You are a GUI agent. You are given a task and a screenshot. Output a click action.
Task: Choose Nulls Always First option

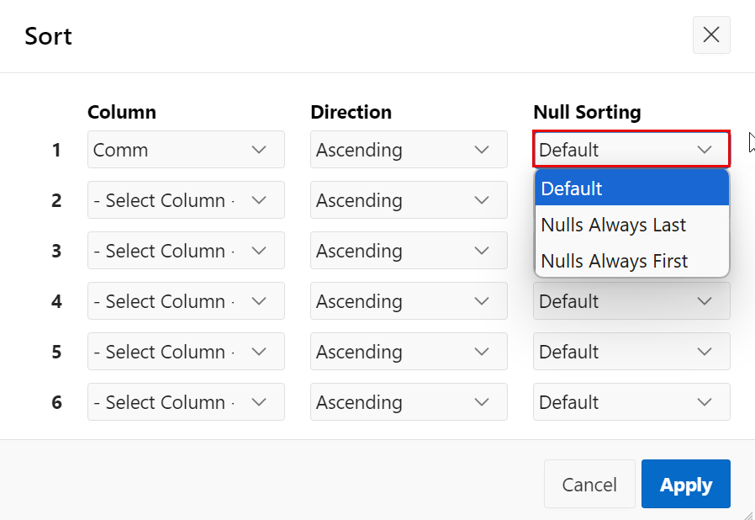(631, 261)
